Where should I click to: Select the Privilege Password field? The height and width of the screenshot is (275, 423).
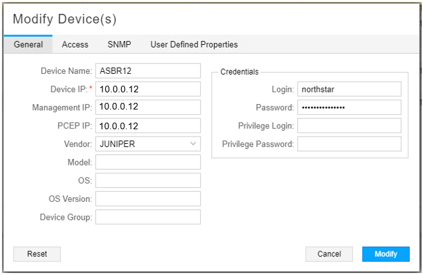[349, 144]
